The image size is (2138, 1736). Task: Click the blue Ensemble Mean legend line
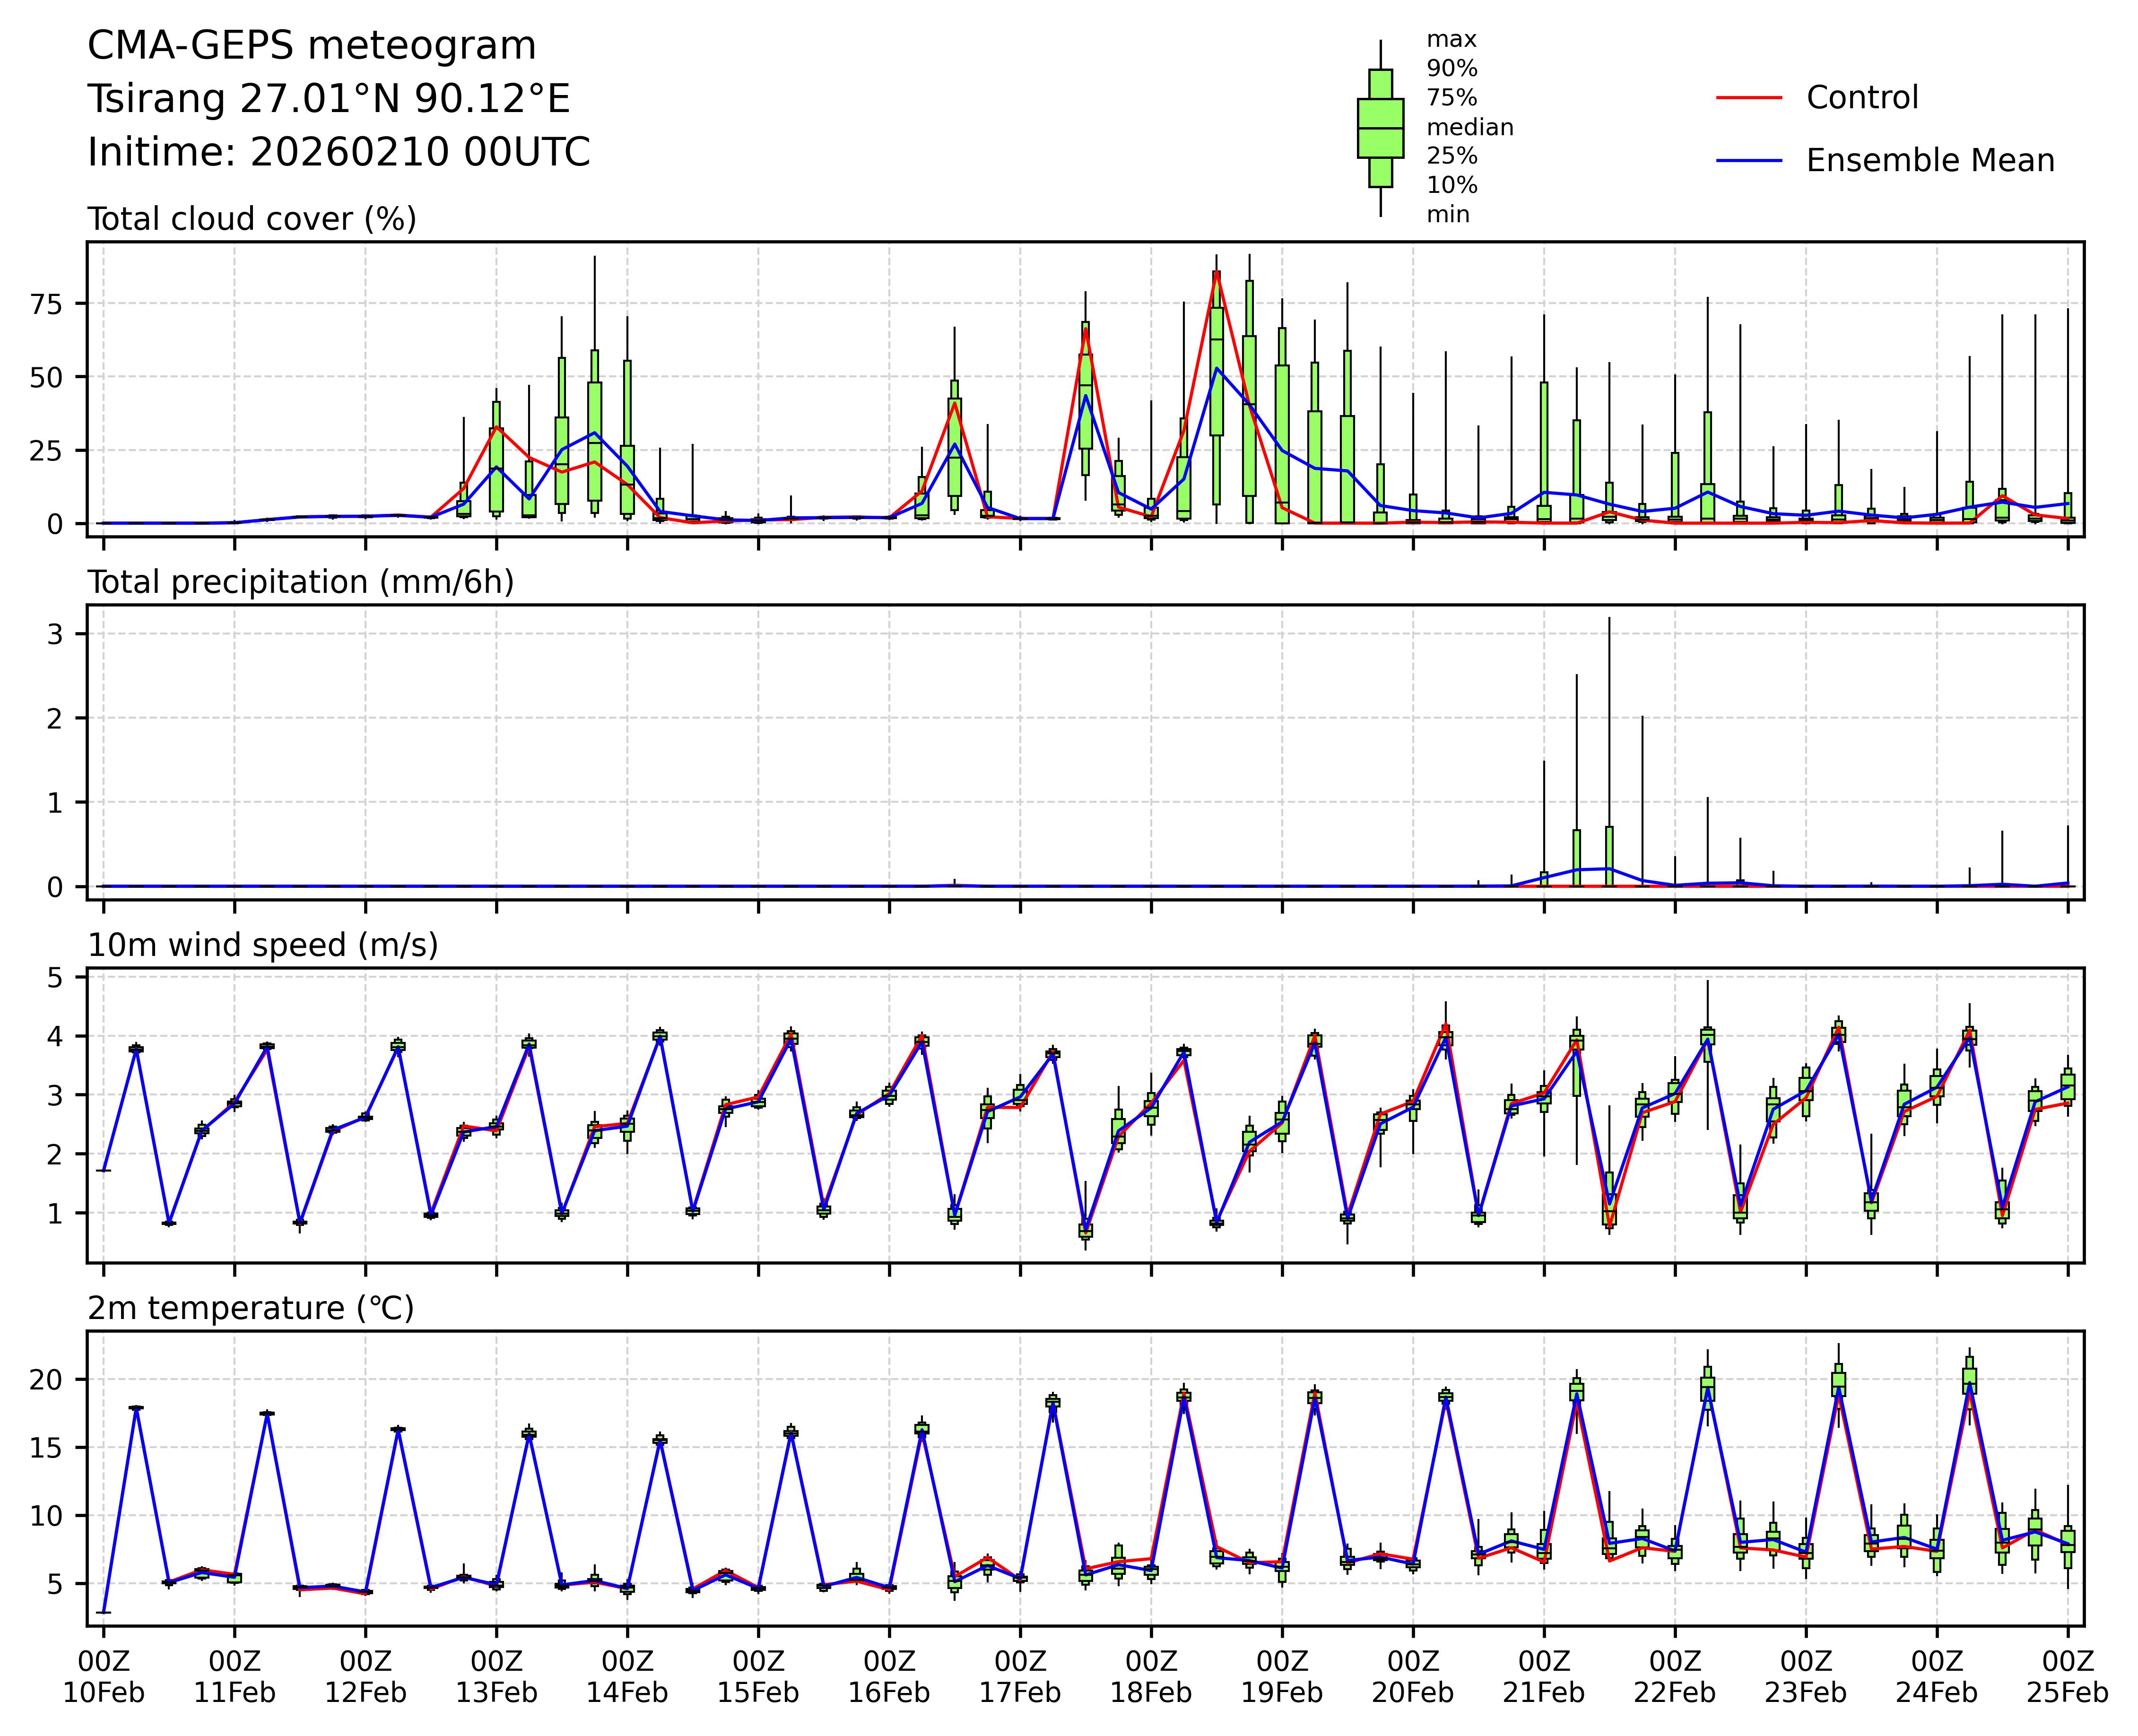tap(1749, 160)
